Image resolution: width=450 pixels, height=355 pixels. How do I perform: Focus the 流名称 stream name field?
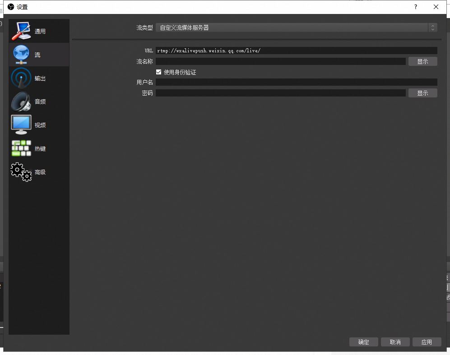pos(281,61)
